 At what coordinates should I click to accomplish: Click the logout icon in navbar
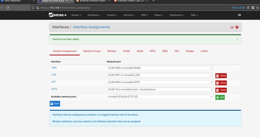pyautogui.click(x=239, y=15)
